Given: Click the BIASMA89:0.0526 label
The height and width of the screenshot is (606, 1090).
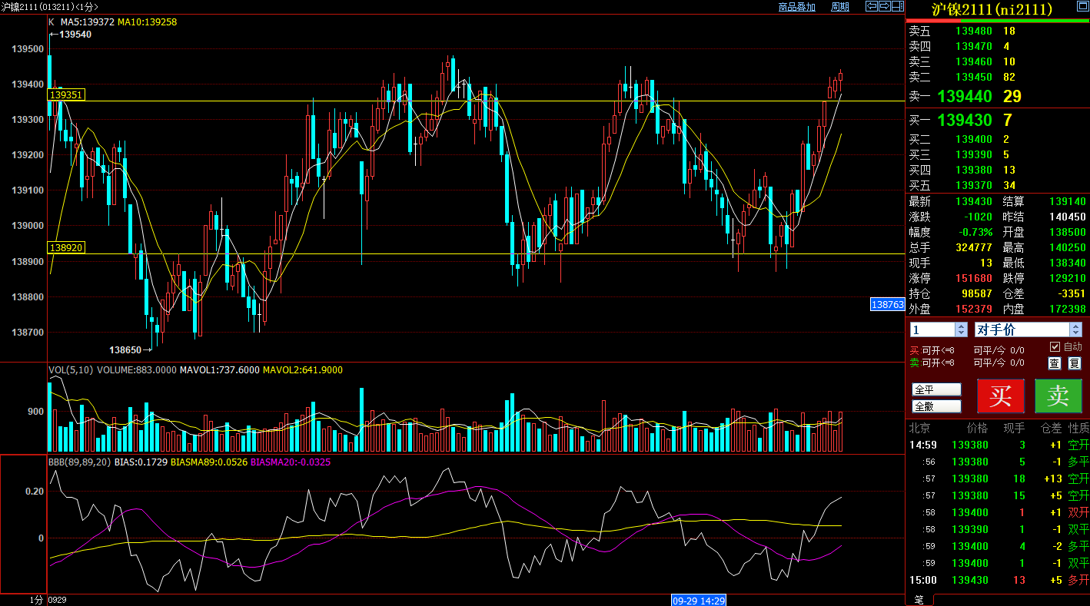Looking at the screenshot, I should pyautogui.click(x=209, y=462).
